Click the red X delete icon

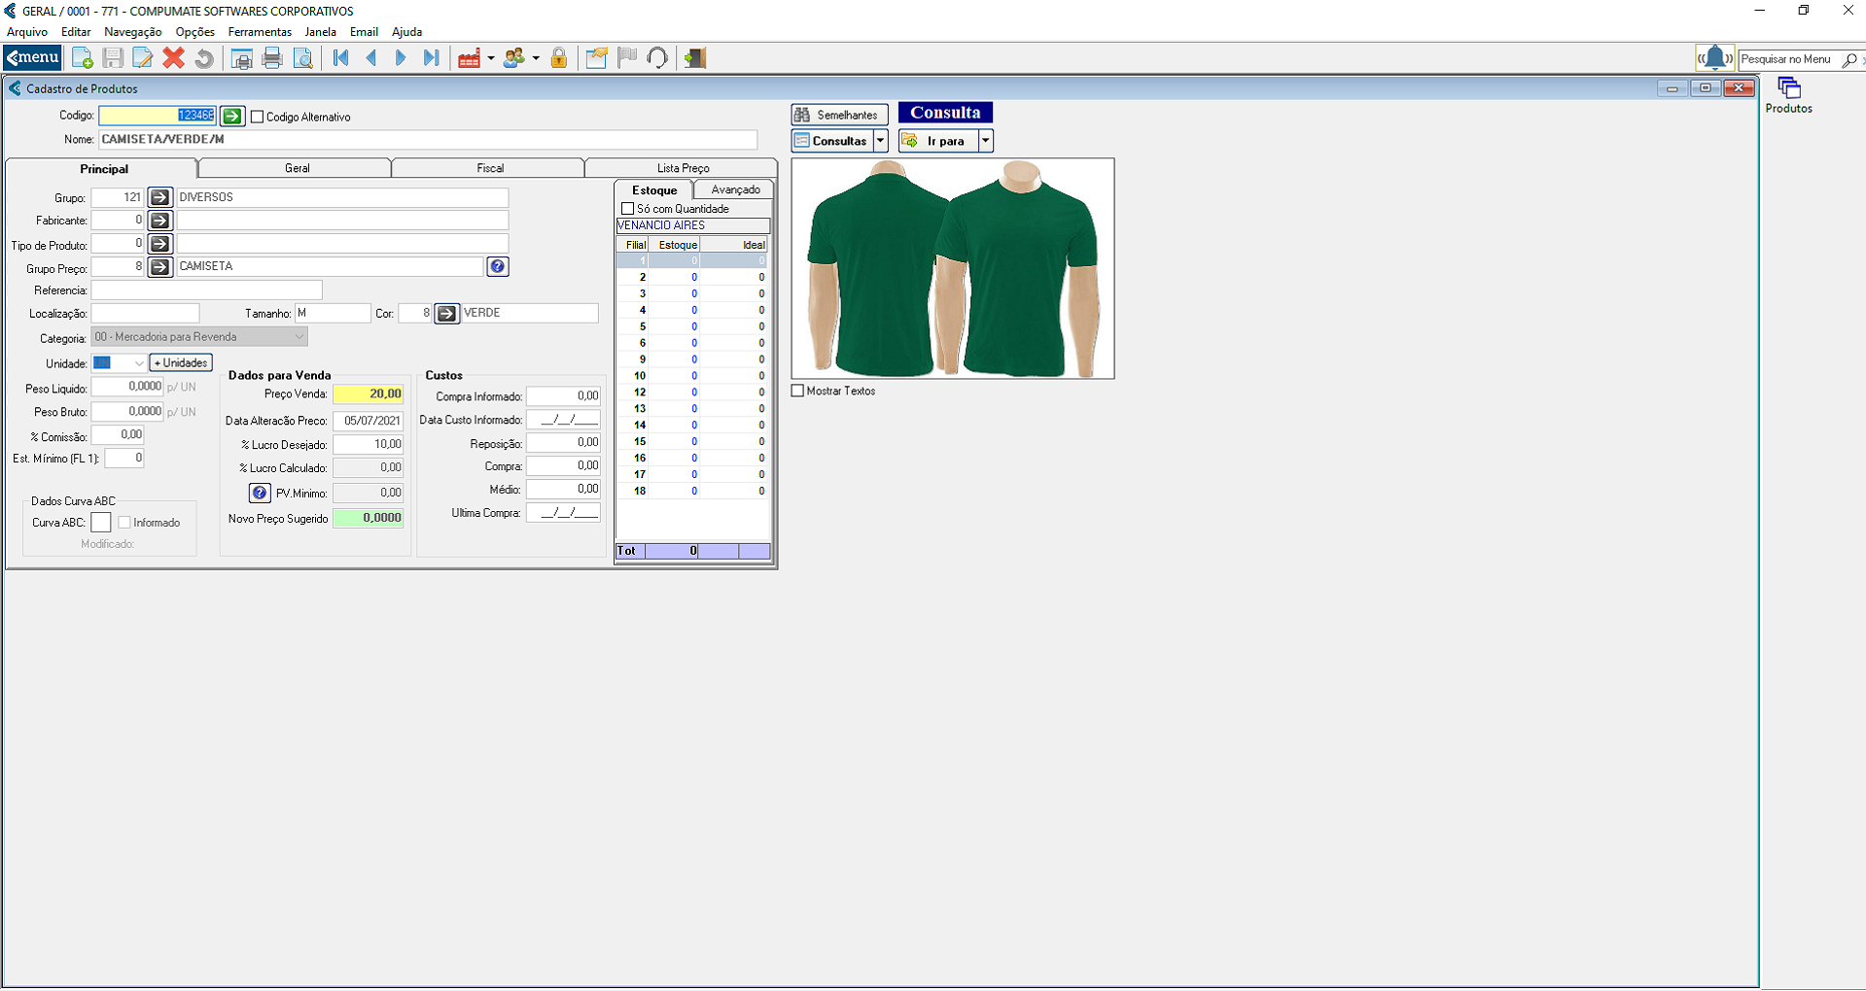pyautogui.click(x=173, y=58)
